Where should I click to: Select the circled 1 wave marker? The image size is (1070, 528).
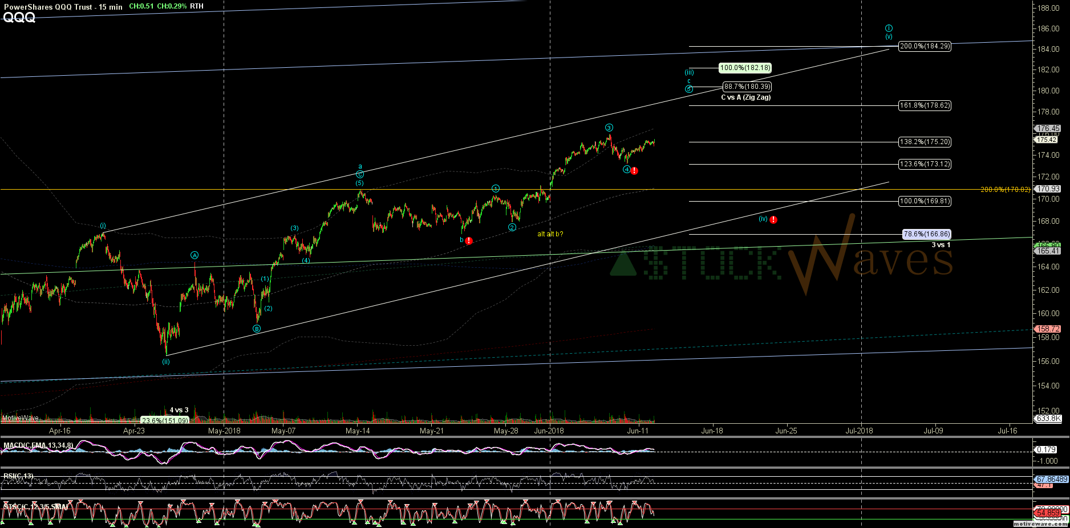coord(496,189)
